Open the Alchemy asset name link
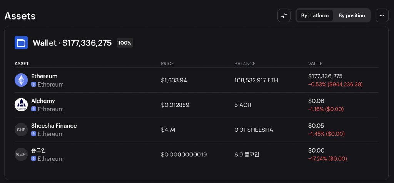 43,101
